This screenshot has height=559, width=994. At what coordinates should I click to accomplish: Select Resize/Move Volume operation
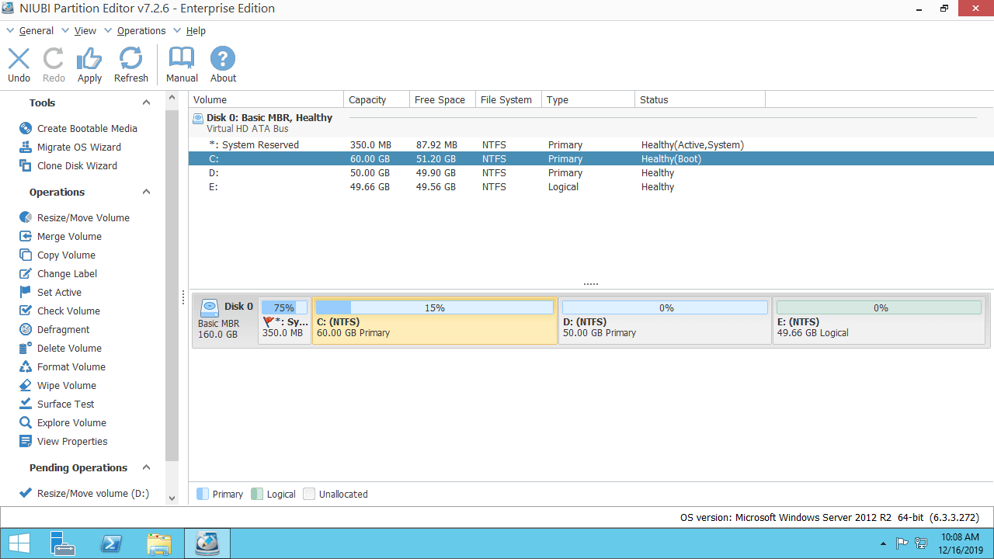83,217
